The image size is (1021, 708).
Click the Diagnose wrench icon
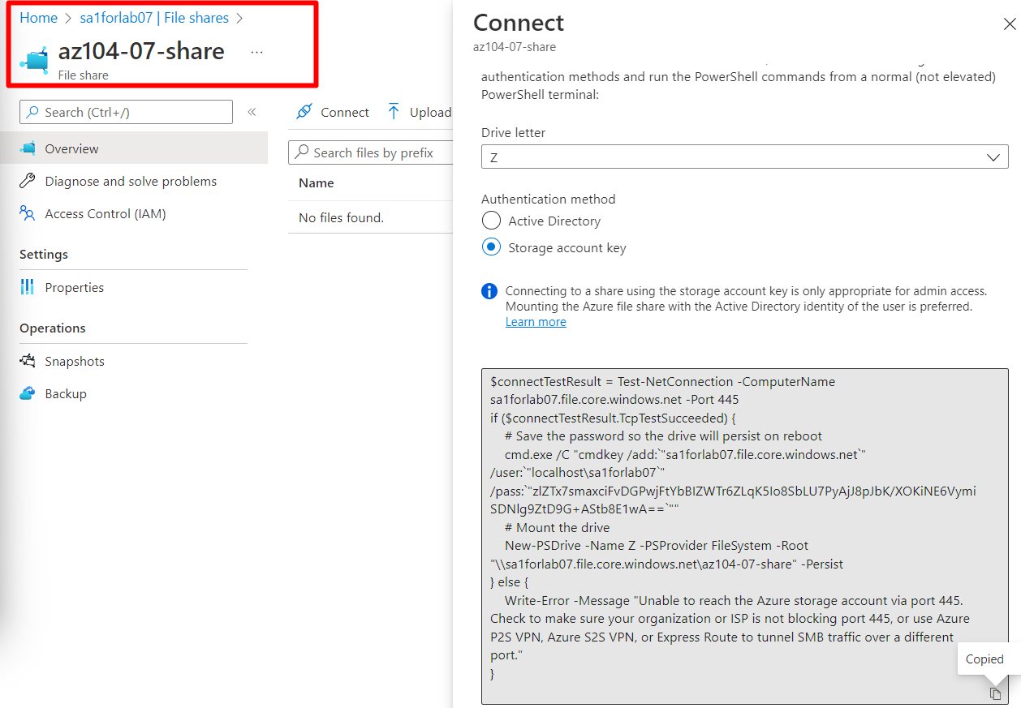coord(28,181)
